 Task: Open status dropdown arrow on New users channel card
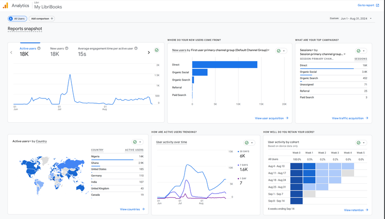(x=284, y=51)
